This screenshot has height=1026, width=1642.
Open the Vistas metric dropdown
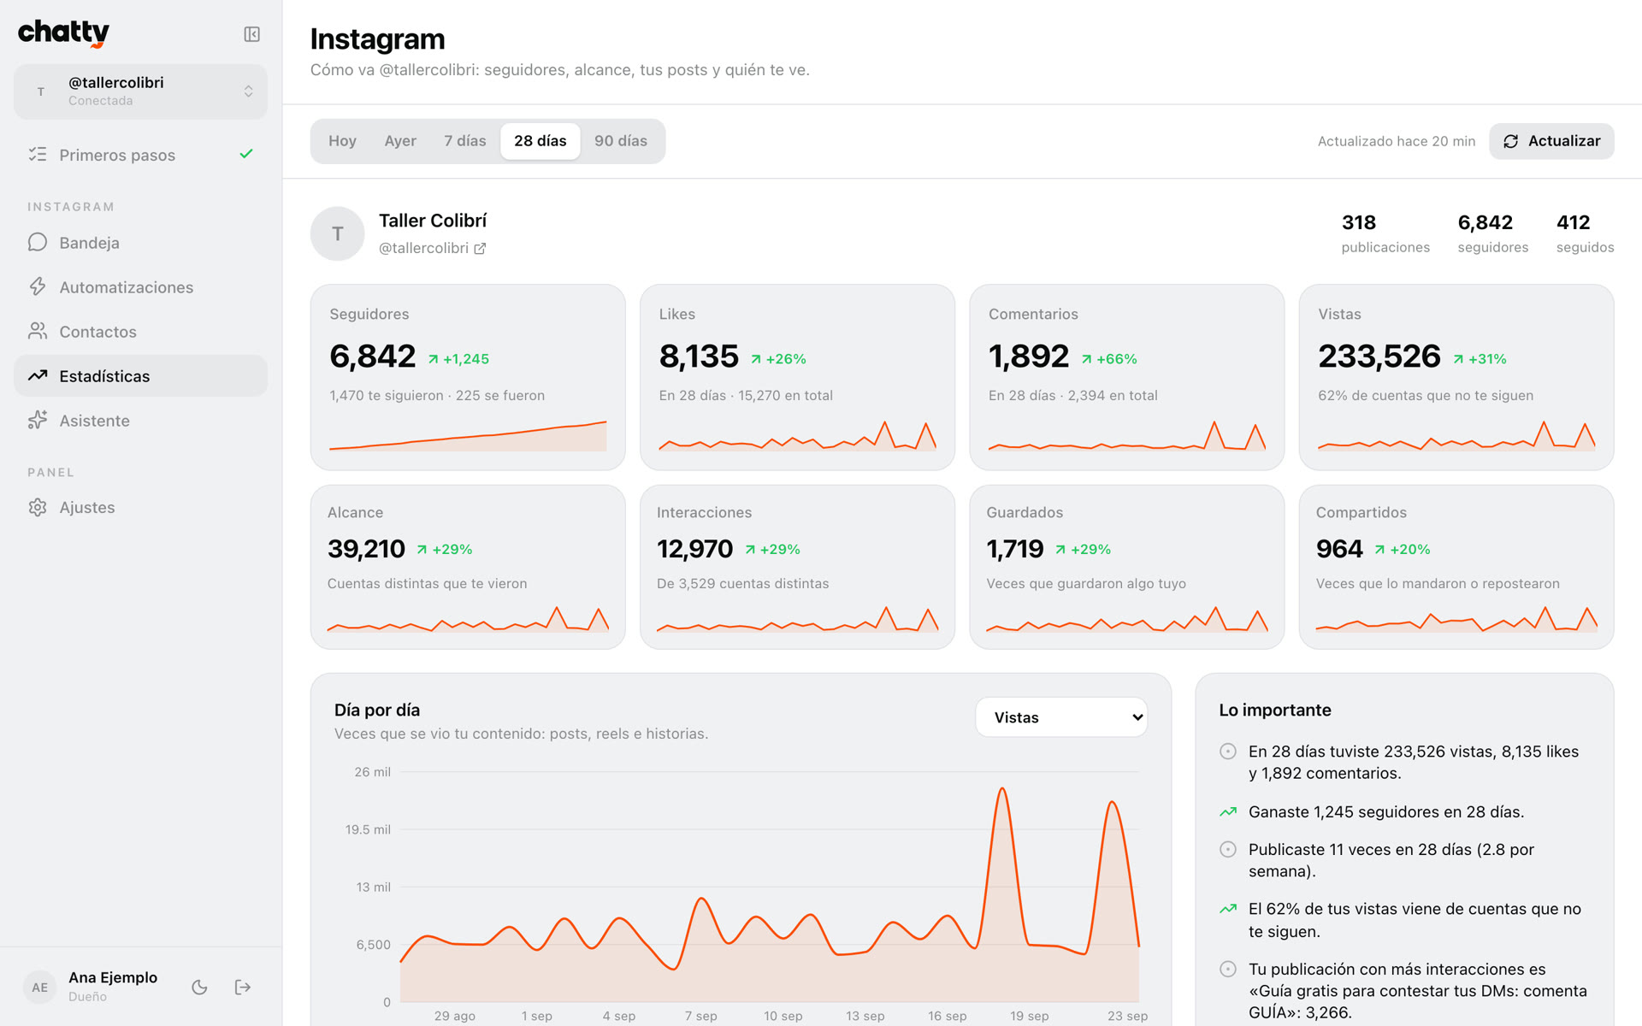point(1061,717)
